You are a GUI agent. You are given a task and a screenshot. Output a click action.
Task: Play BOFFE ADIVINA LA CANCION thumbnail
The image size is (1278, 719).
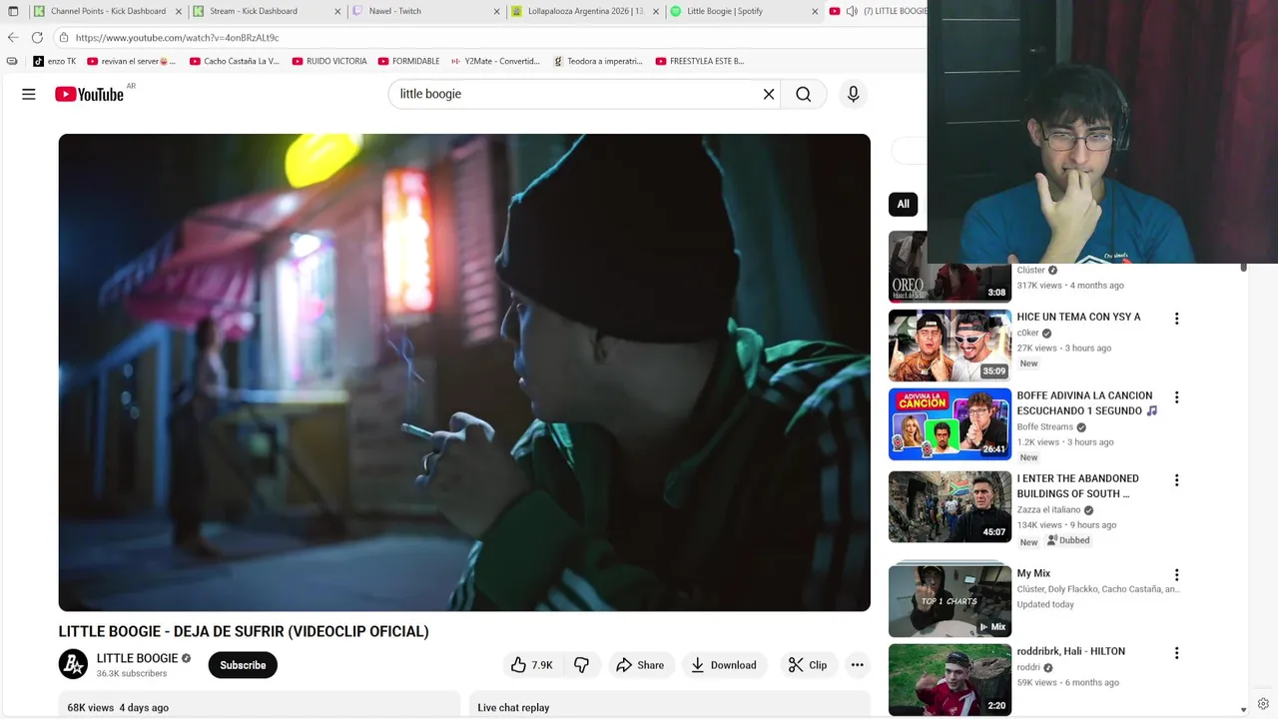coord(950,424)
